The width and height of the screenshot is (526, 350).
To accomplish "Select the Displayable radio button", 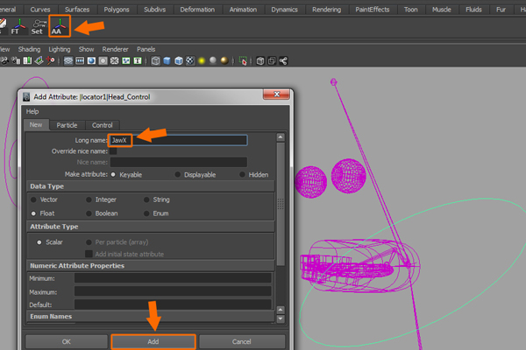I will click(x=177, y=174).
